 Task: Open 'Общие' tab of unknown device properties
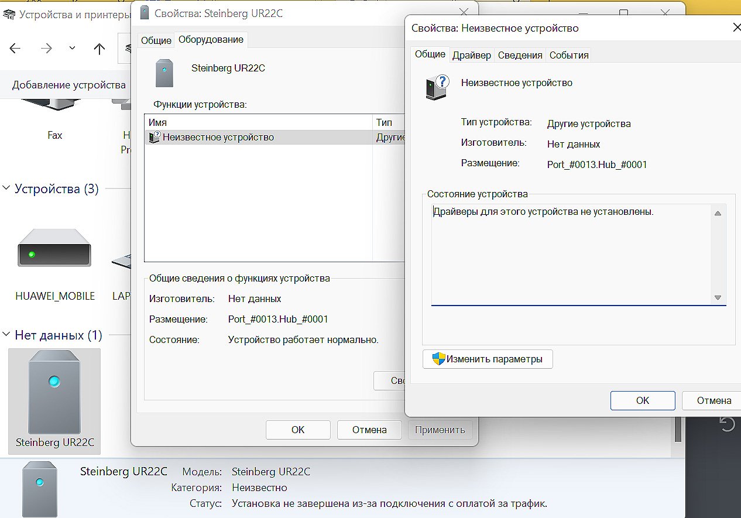pos(430,54)
